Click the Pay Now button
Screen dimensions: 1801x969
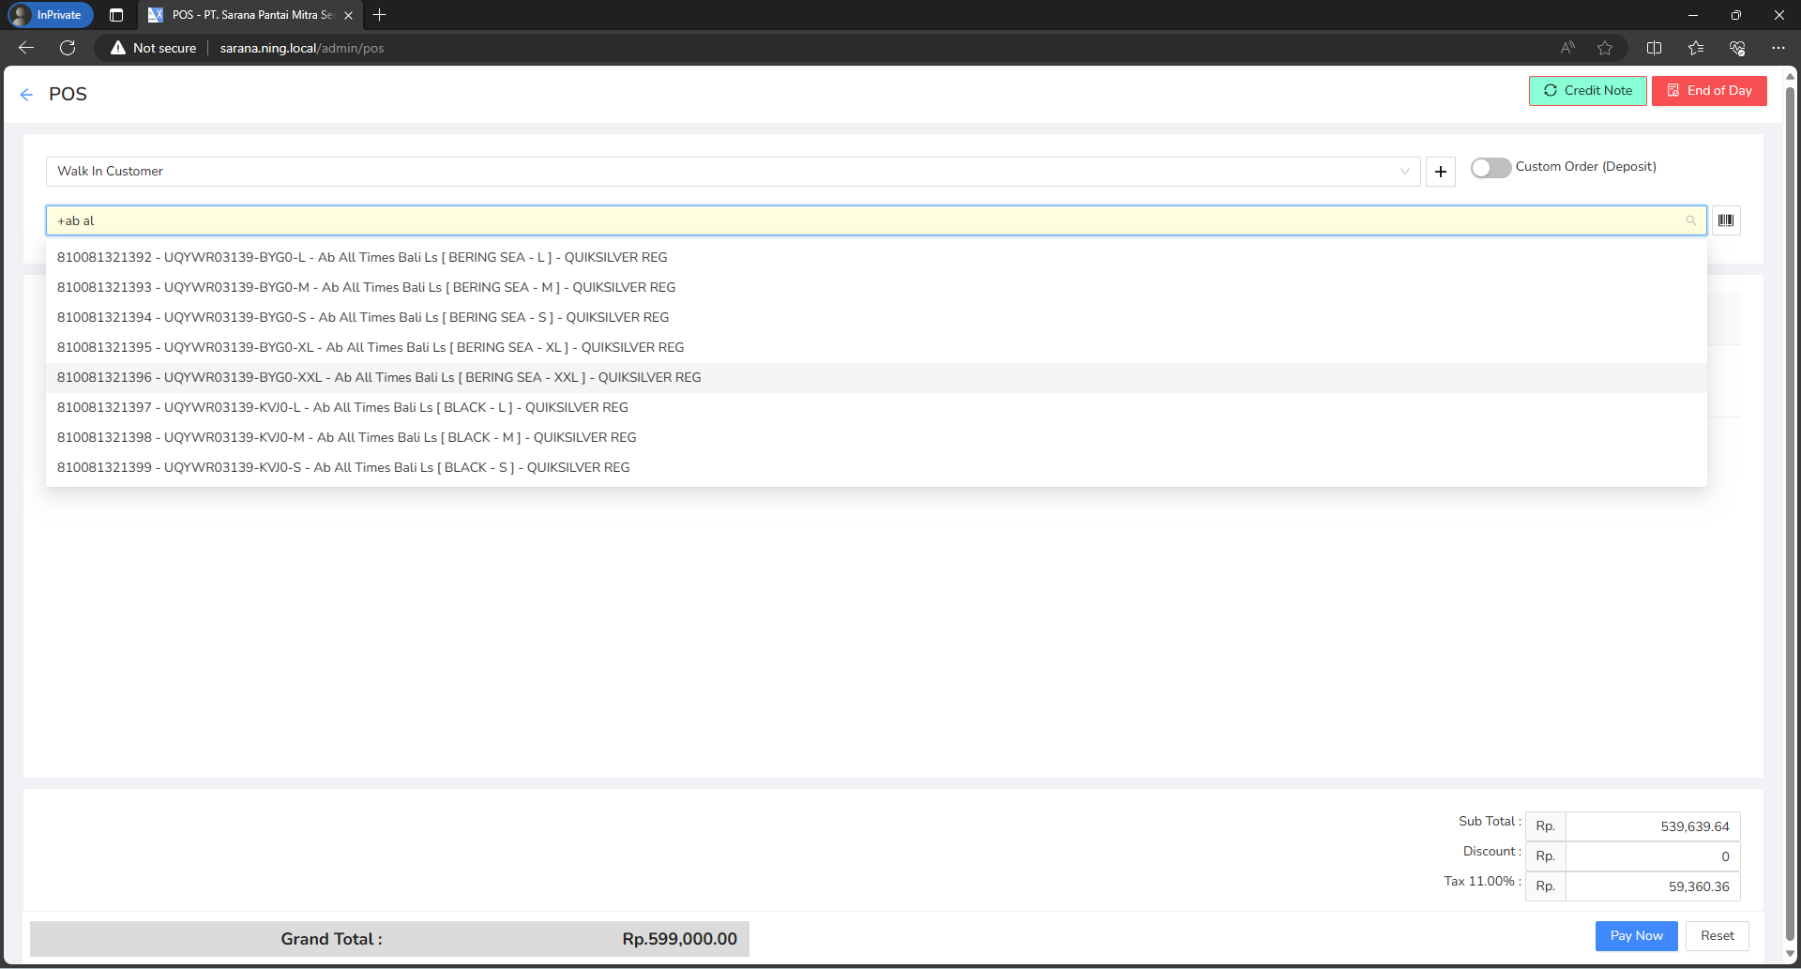click(x=1636, y=936)
